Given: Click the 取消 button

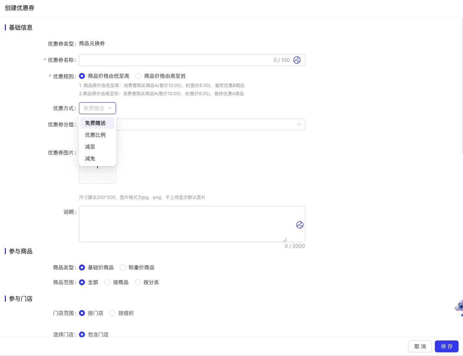Looking at the screenshot, I should [x=420, y=346].
